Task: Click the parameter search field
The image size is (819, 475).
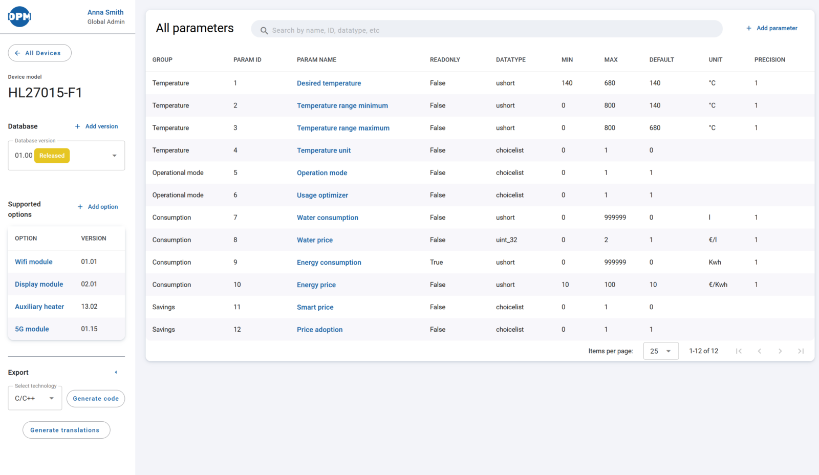Action: pos(486,30)
